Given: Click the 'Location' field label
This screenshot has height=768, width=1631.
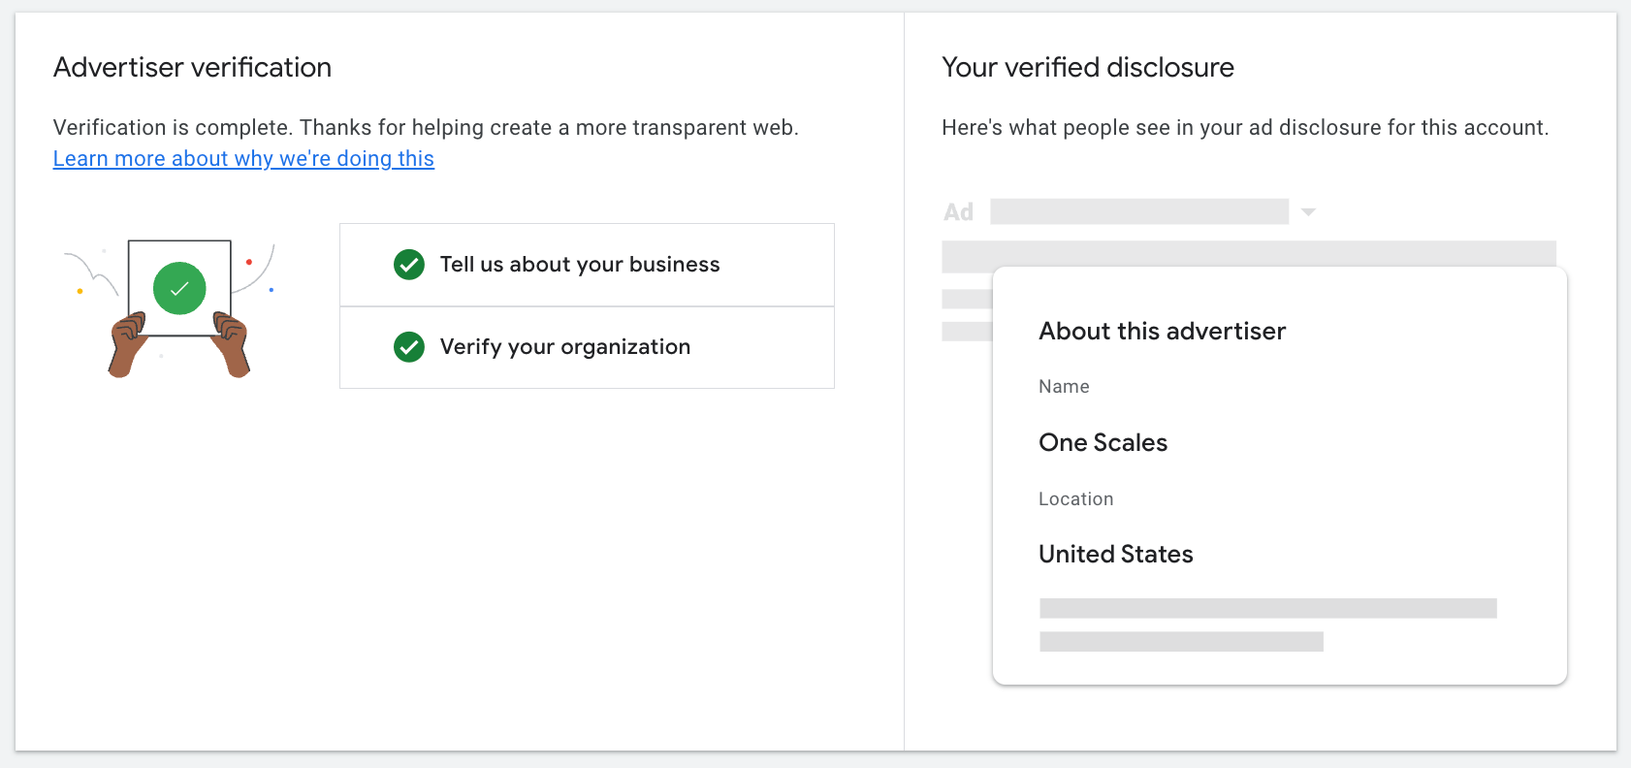Looking at the screenshot, I should click(1075, 499).
